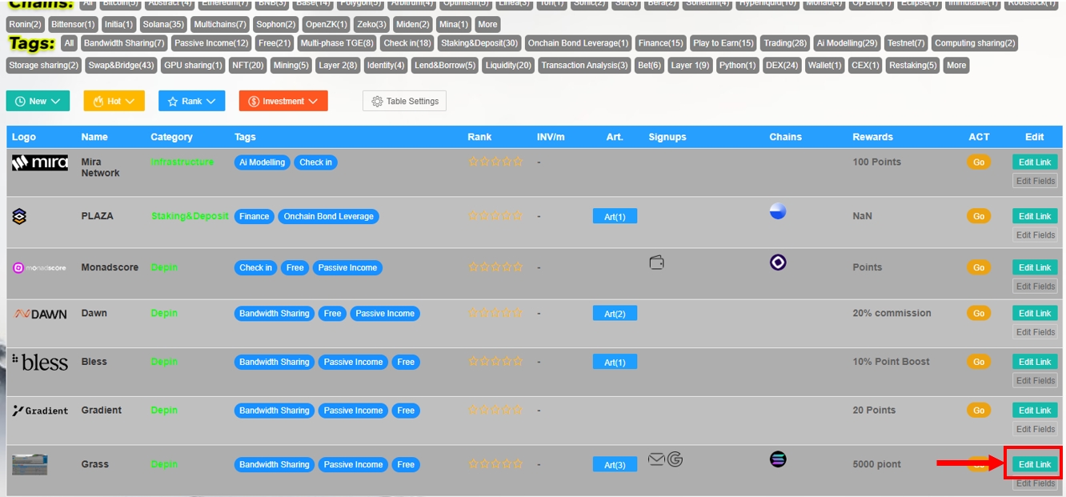Expand More at the end of the tags filter

pos(956,65)
